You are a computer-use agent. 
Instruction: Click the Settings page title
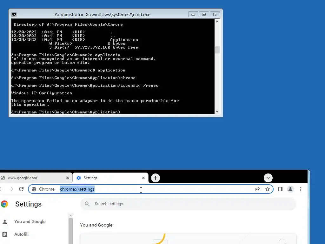(28, 204)
